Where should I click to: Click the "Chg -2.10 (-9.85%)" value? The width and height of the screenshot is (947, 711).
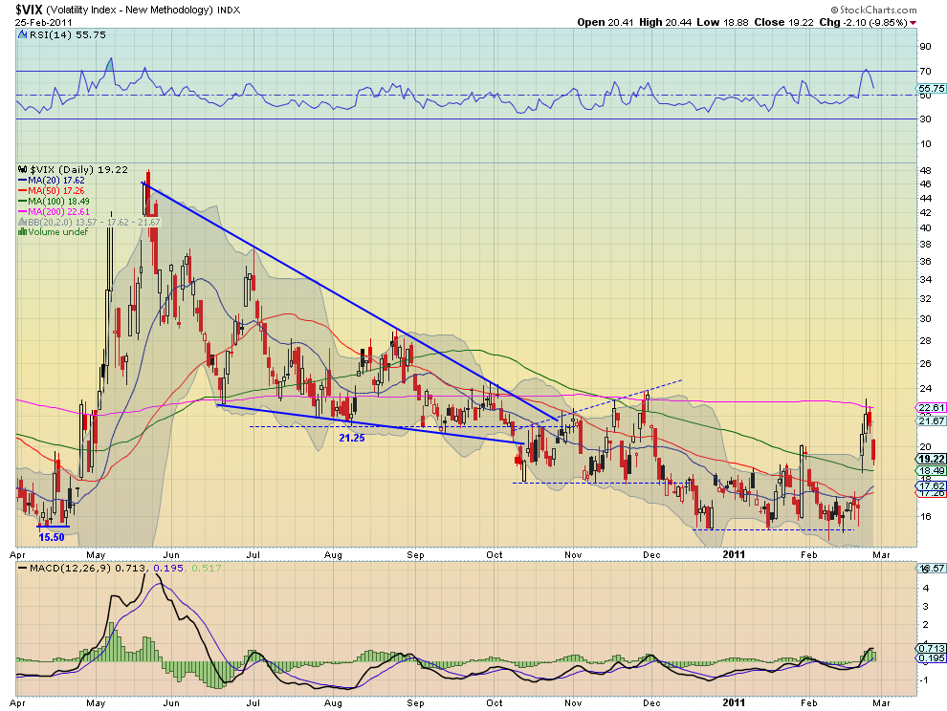tap(863, 22)
